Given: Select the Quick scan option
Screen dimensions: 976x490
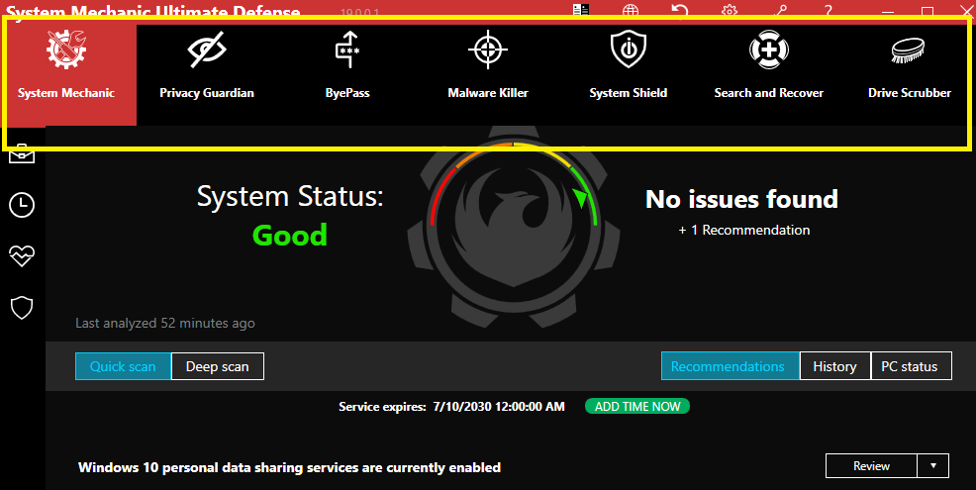Looking at the screenshot, I should pos(124,366).
